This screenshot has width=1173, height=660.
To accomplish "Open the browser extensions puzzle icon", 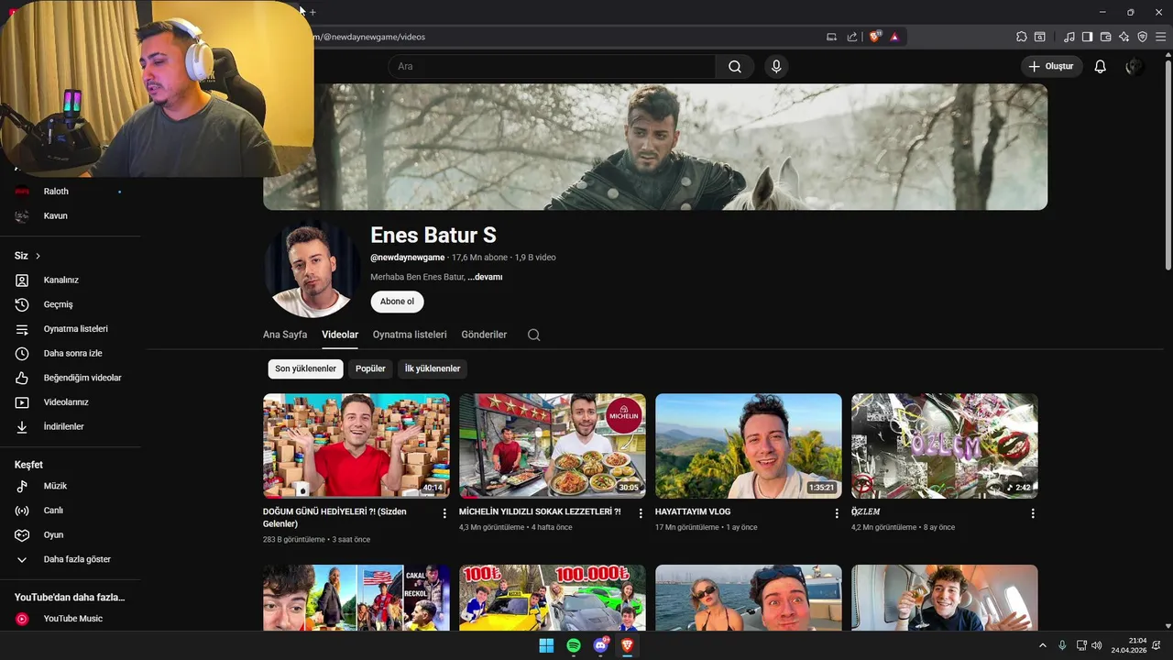I will point(1022,37).
